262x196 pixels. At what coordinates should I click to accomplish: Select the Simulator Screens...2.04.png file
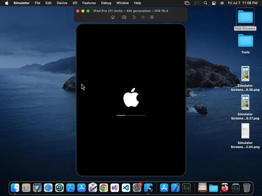245,136
